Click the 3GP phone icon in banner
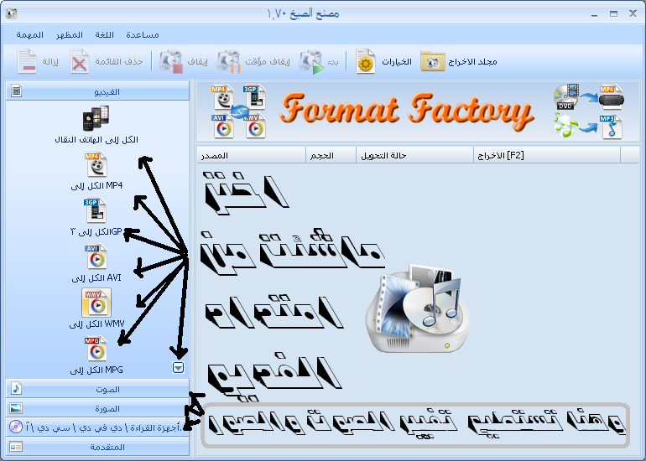Viewport: 646px width, 461px height. [x=253, y=97]
